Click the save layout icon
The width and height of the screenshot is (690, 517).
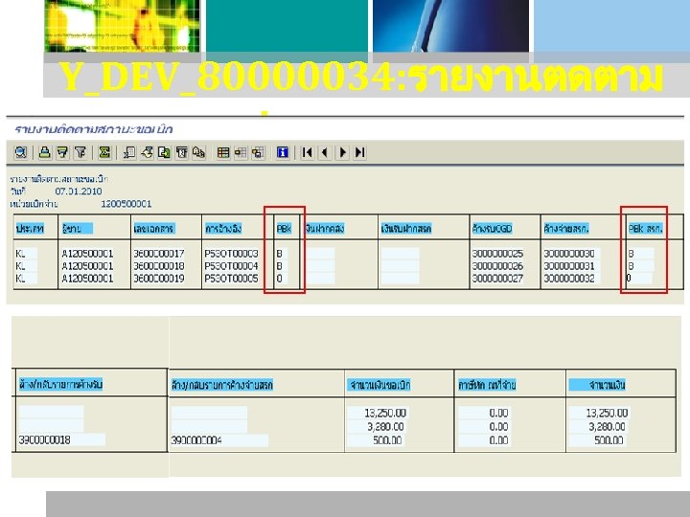(x=258, y=152)
